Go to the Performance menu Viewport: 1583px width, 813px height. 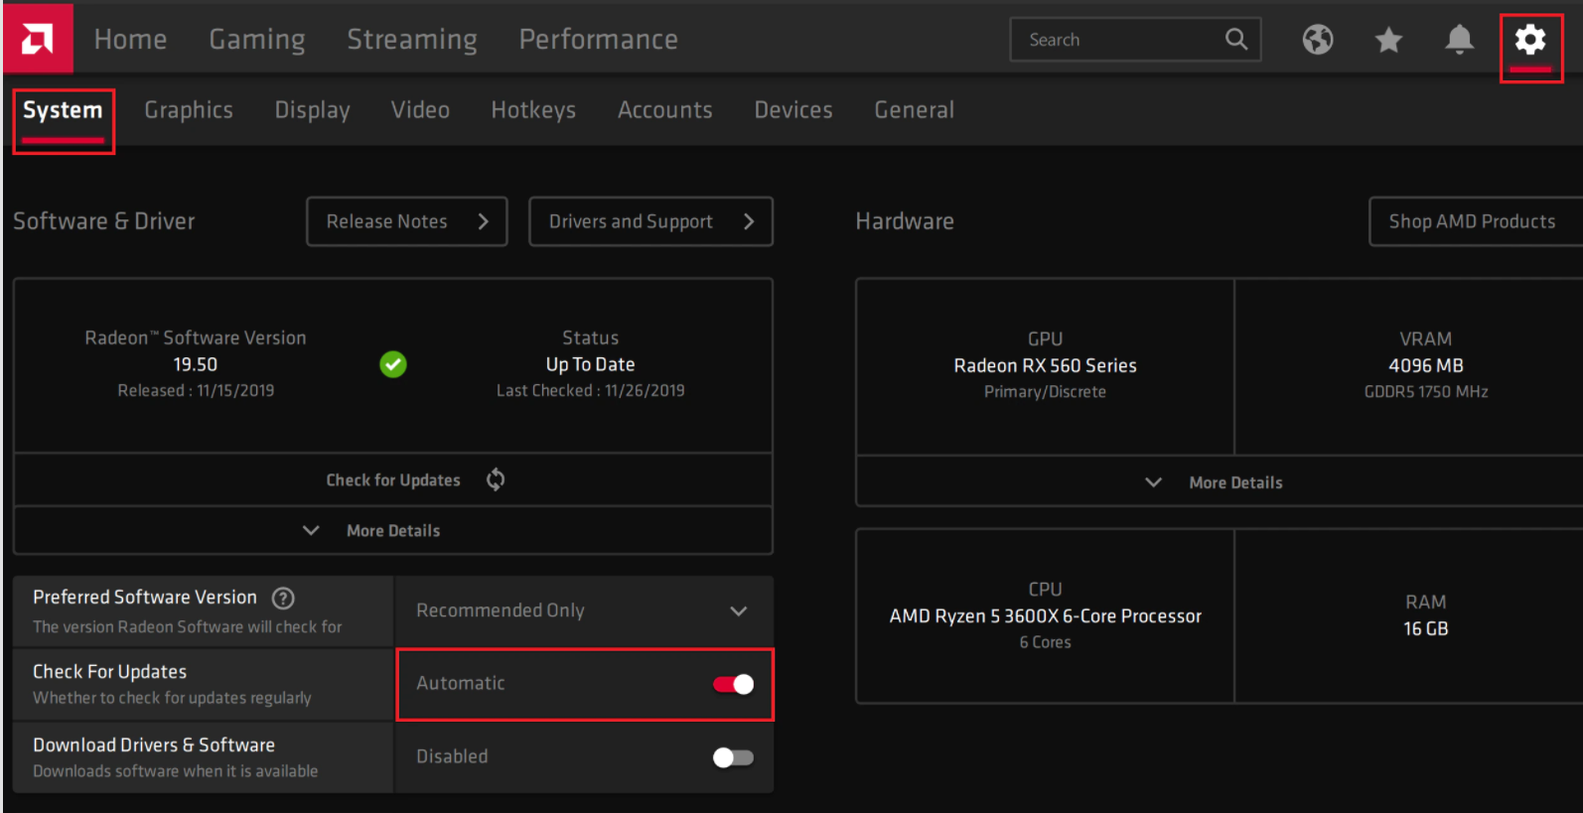tap(598, 40)
